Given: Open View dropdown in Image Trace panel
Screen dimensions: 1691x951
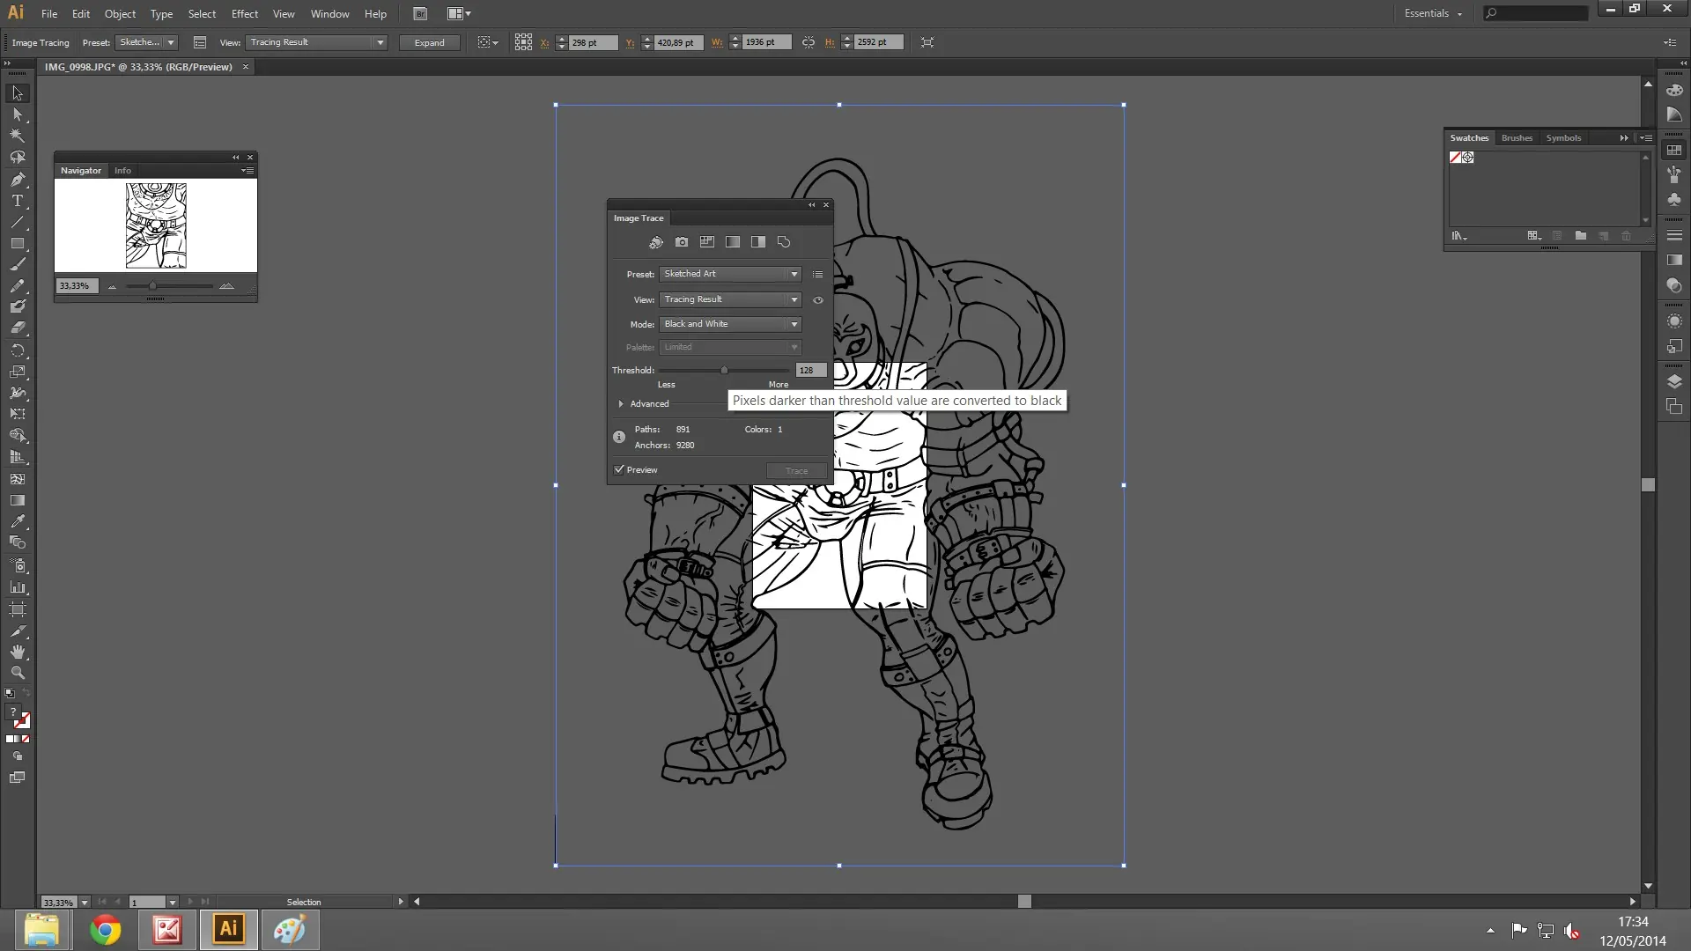Looking at the screenshot, I should pyautogui.click(x=730, y=299).
